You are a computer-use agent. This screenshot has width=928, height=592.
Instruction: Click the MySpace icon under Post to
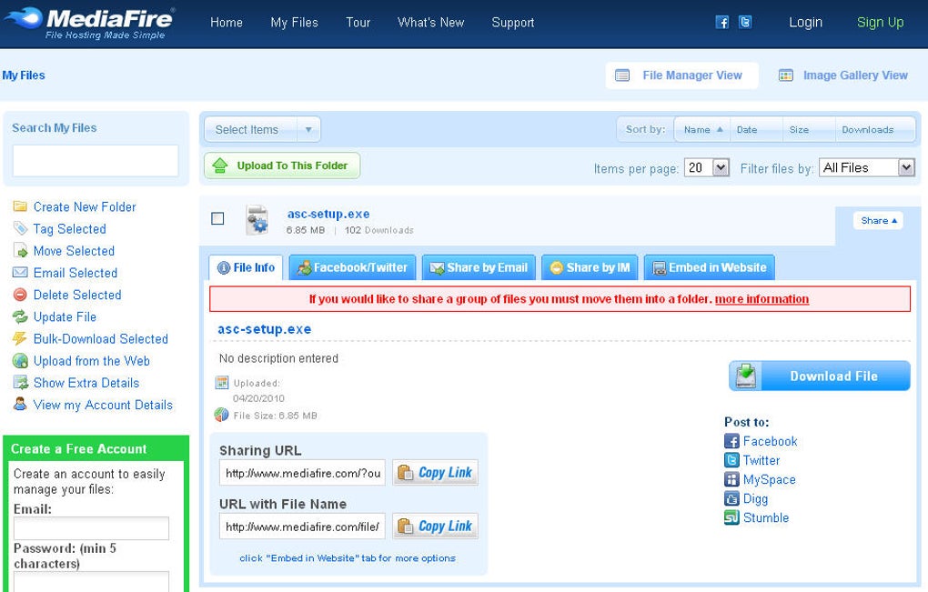[731, 479]
